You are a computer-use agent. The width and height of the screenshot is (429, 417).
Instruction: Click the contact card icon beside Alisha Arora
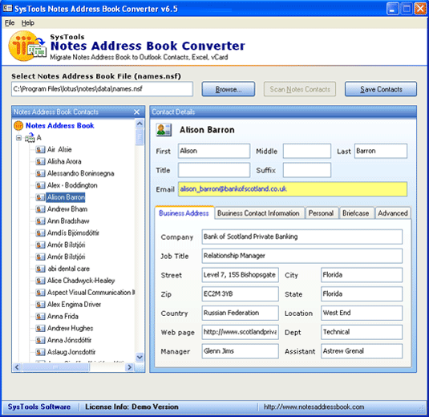coord(40,161)
